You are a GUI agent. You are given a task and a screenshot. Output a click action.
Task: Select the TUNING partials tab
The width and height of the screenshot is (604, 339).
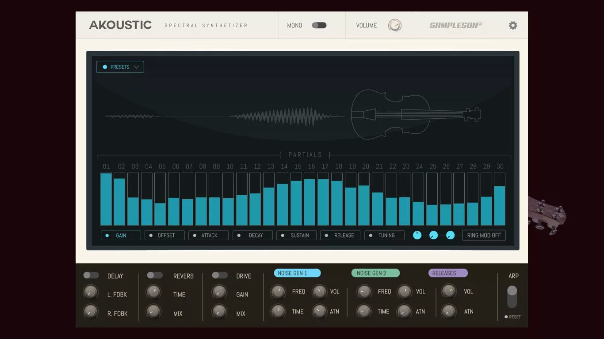tap(384, 235)
